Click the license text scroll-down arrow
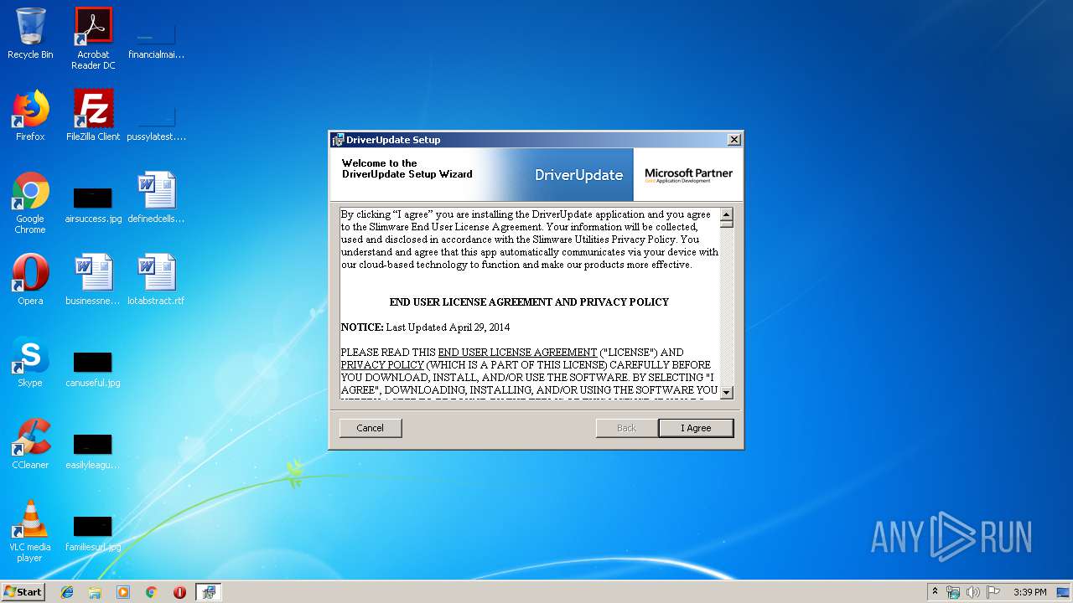This screenshot has height=603, width=1073. click(x=727, y=392)
